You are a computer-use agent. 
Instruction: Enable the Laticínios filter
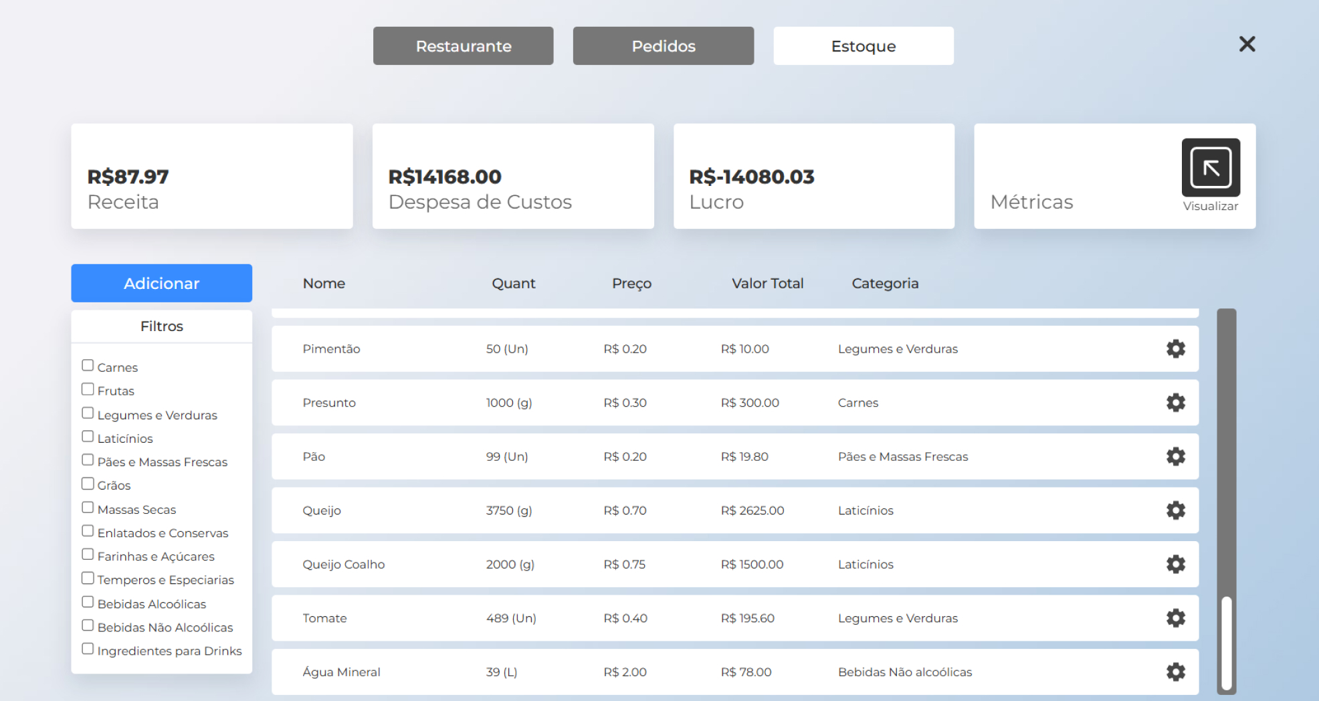click(87, 435)
